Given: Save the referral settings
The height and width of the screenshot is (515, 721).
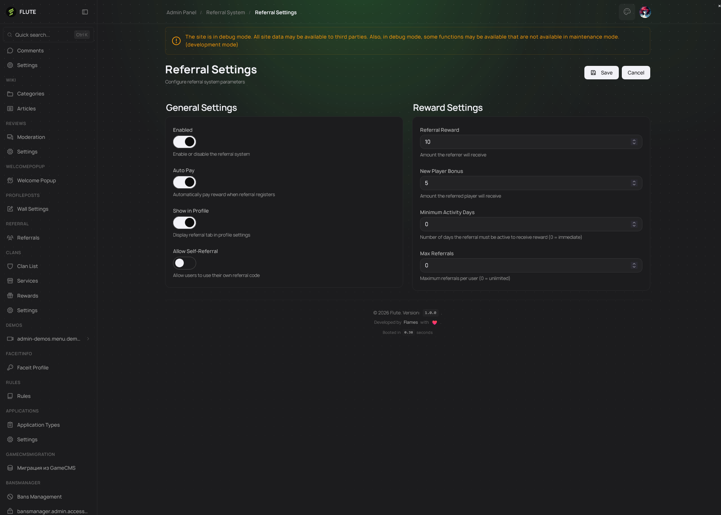Looking at the screenshot, I should point(601,73).
